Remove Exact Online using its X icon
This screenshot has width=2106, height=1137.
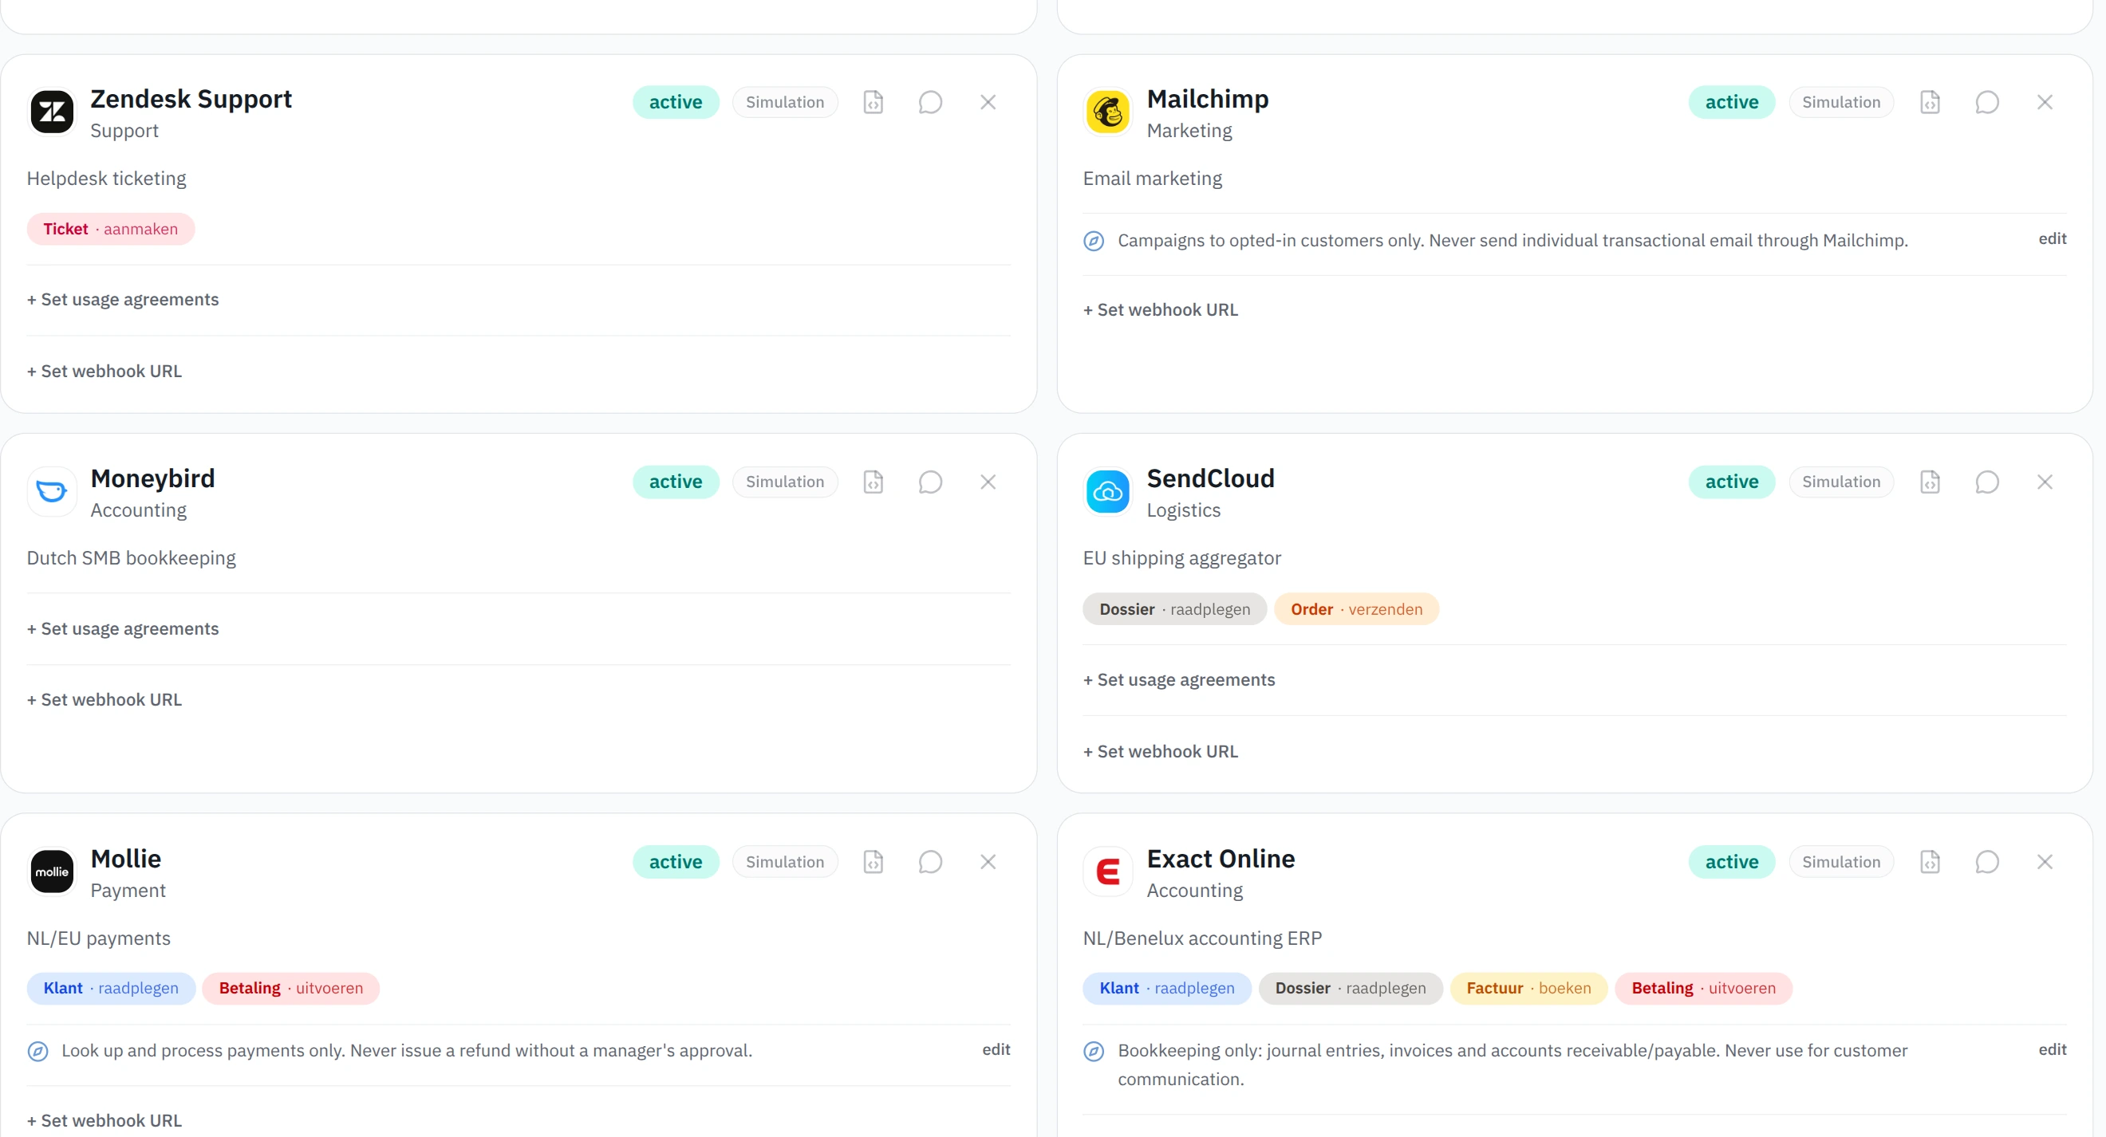point(2044,862)
